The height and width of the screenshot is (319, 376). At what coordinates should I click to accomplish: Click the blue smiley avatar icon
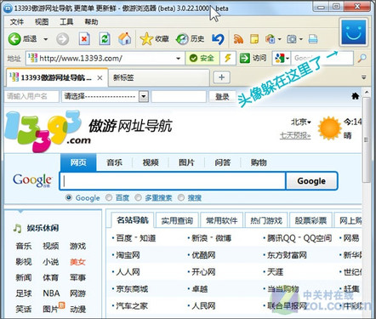[x=353, y=32]
